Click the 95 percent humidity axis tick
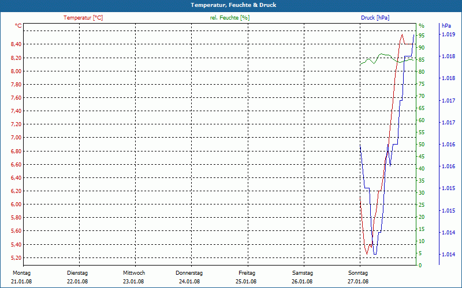462x288 pixels. click(x=422, y=36)
